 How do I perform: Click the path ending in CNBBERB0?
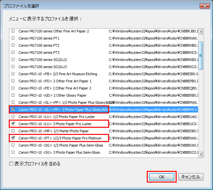point(153,95)
